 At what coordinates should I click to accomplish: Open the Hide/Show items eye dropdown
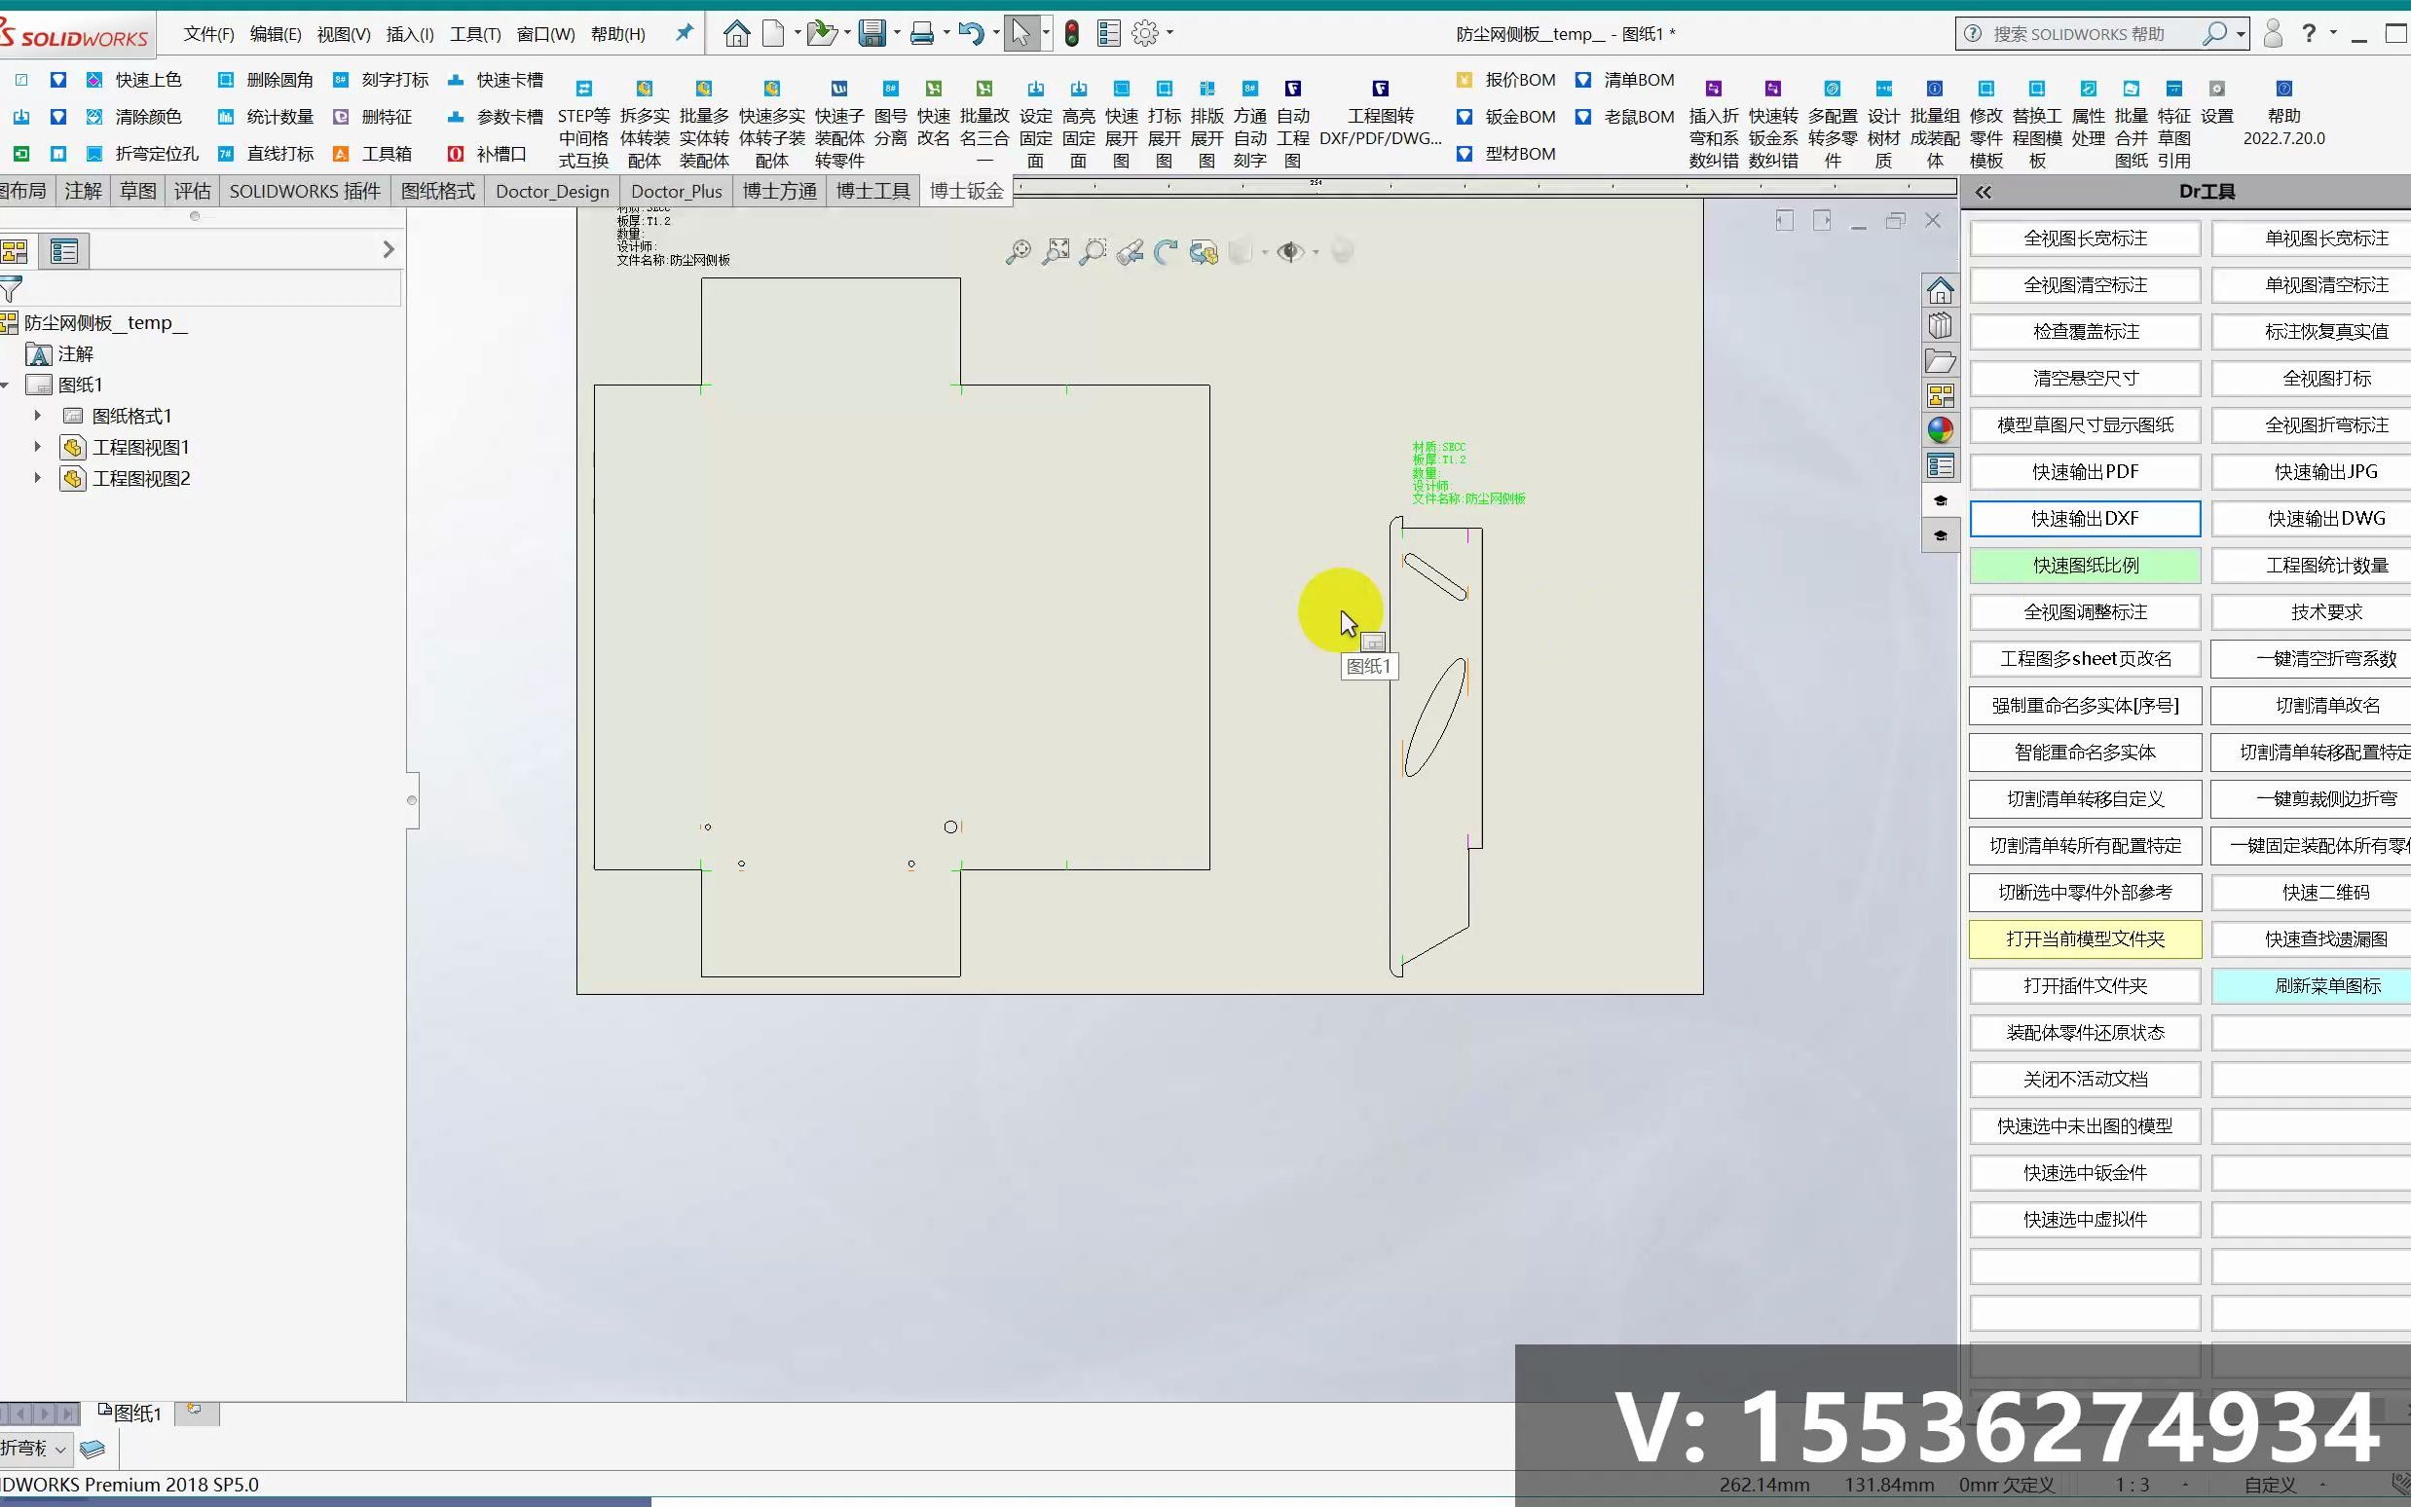[1316, 252]
